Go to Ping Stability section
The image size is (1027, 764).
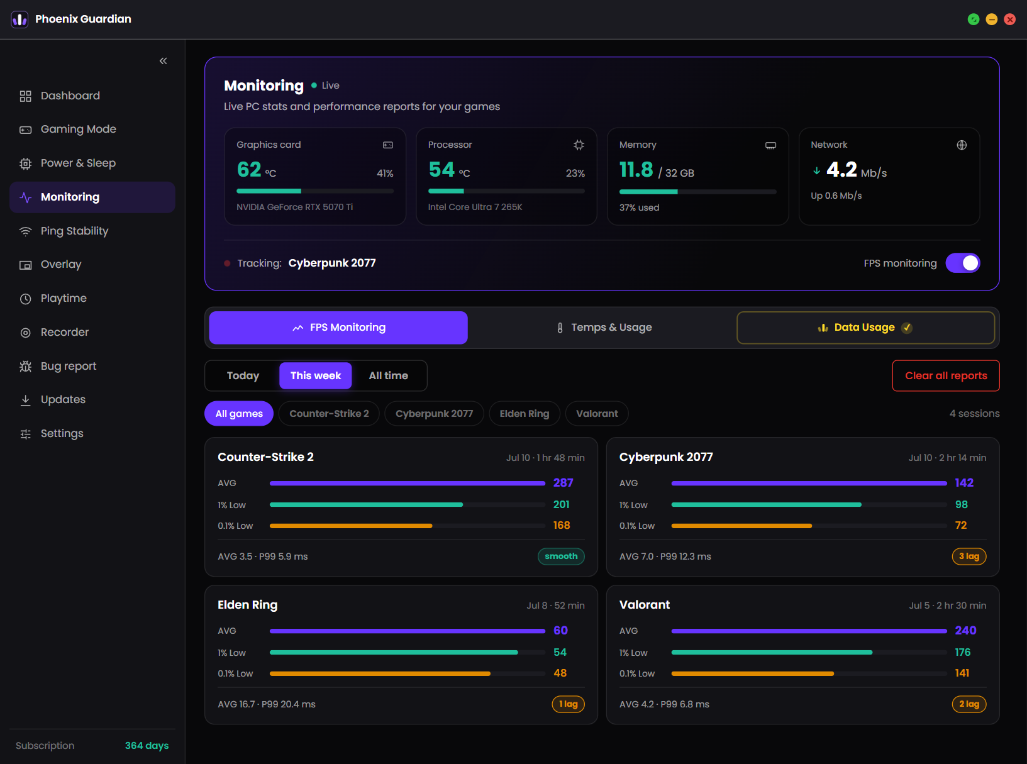92,231
